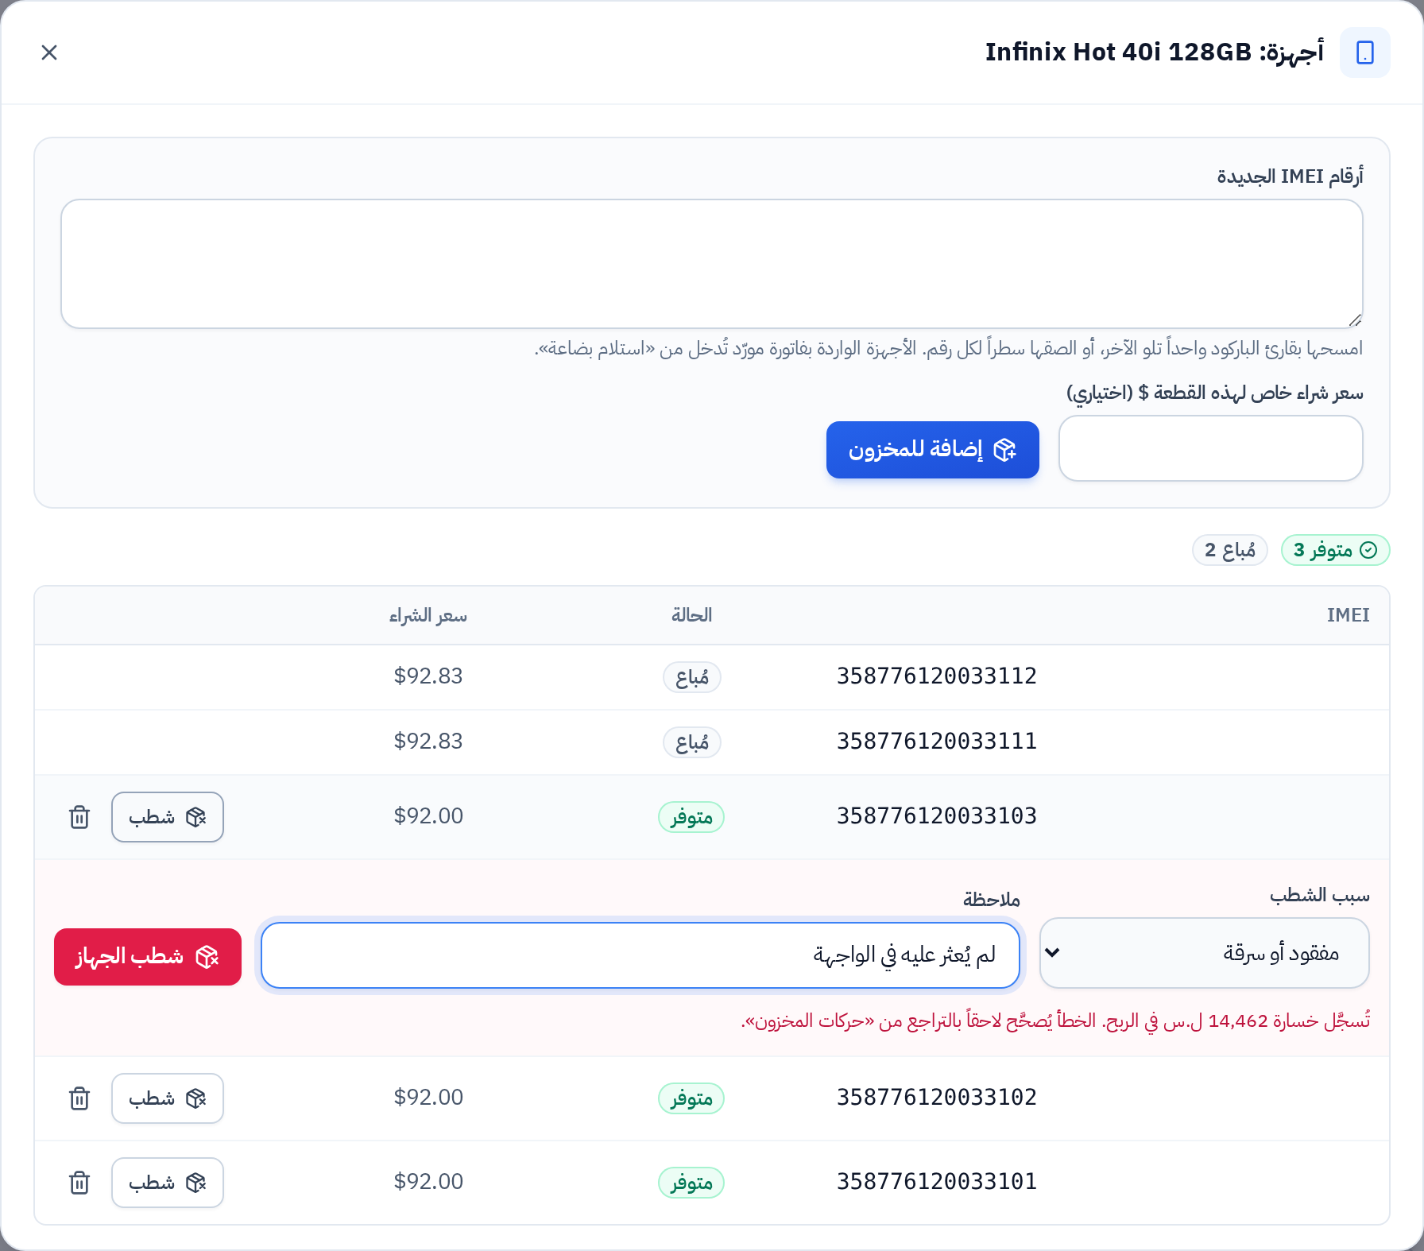Click شطب button for IMEI 358776120033103
The width and height of the screenshot is (1424, 1251).
tap(168, 817)
